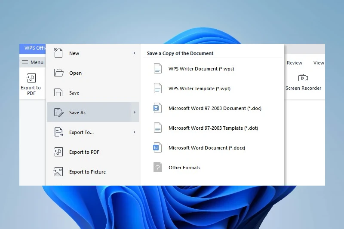Click the Export to Picture icon
344x229 pixels.
(x=58, y=171)
